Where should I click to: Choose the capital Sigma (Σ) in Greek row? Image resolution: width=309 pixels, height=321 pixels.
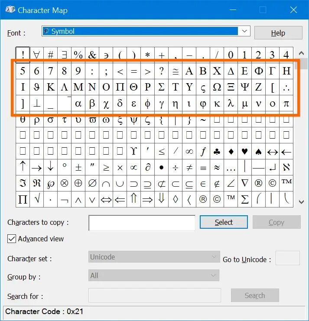click(161, 87)
